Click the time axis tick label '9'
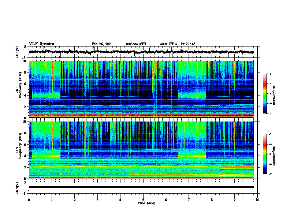Screen dimensions: 290x224 (x=234, y=200)
